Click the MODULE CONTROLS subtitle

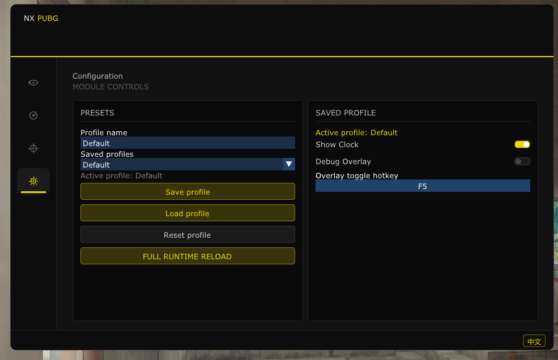pos(110,87)
